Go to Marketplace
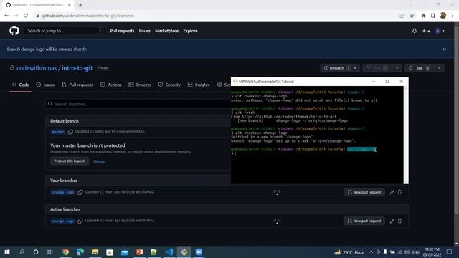Screen dimensions: 459x258 (166, 31)
